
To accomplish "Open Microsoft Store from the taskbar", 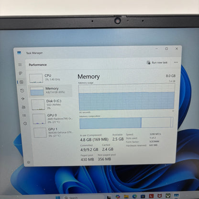I will pyautogui.click(x=143, y=196).
